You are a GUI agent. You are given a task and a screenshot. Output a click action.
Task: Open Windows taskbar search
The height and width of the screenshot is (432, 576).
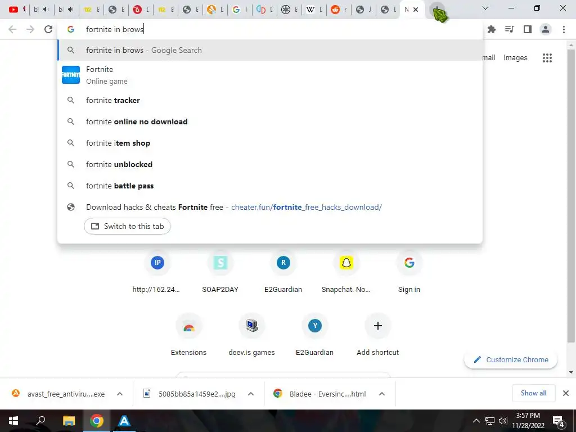[40, 421]
